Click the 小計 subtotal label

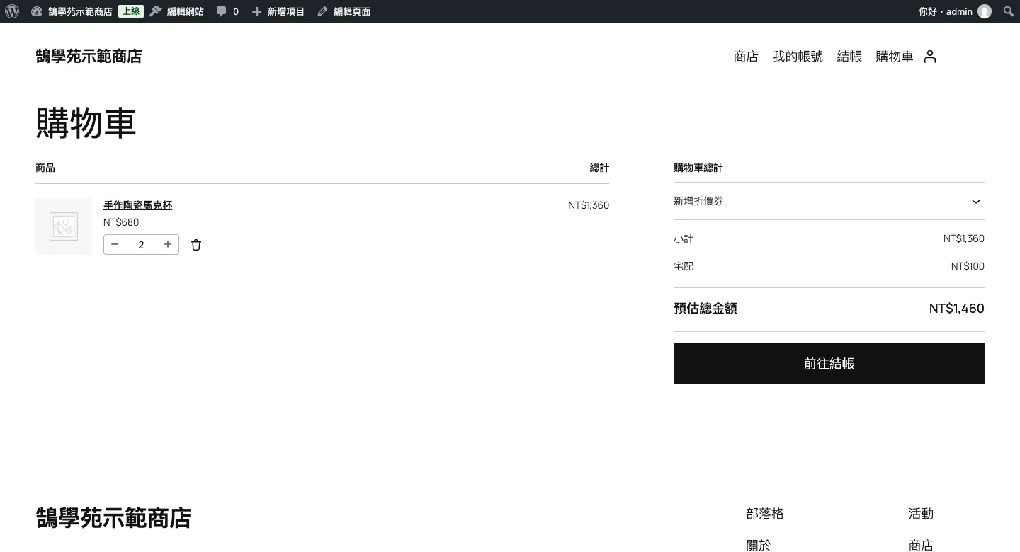pos(684,238)
